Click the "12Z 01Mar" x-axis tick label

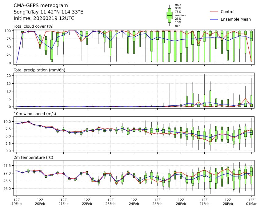(x=251, y=202)
